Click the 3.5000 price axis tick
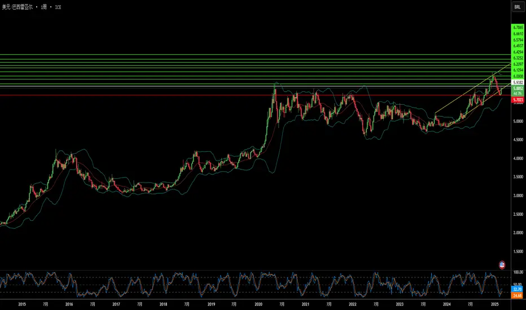The height and width of the screenshot is (310, 526). [x=518, y=177]
